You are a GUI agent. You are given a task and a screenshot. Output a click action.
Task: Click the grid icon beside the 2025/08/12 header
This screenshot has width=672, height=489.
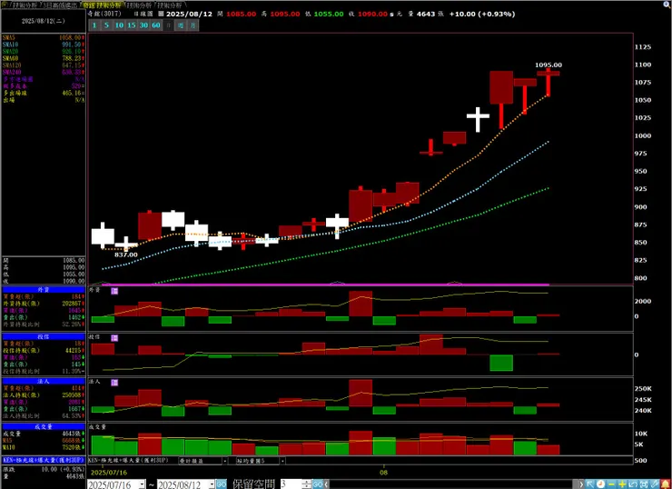161,14
